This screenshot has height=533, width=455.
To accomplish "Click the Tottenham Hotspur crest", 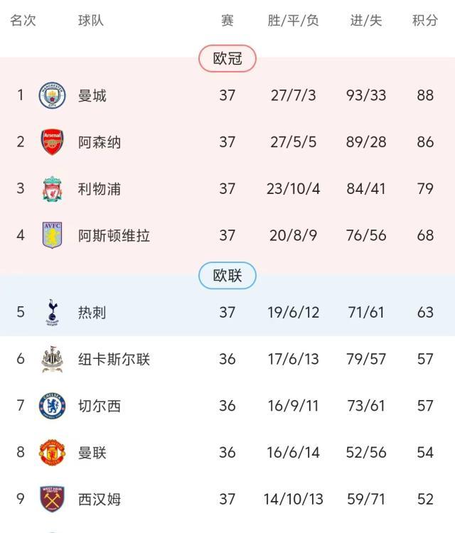I will coord(52,312).
